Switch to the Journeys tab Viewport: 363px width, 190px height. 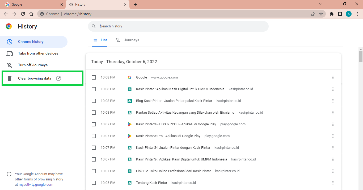click(x=128, y=40)
